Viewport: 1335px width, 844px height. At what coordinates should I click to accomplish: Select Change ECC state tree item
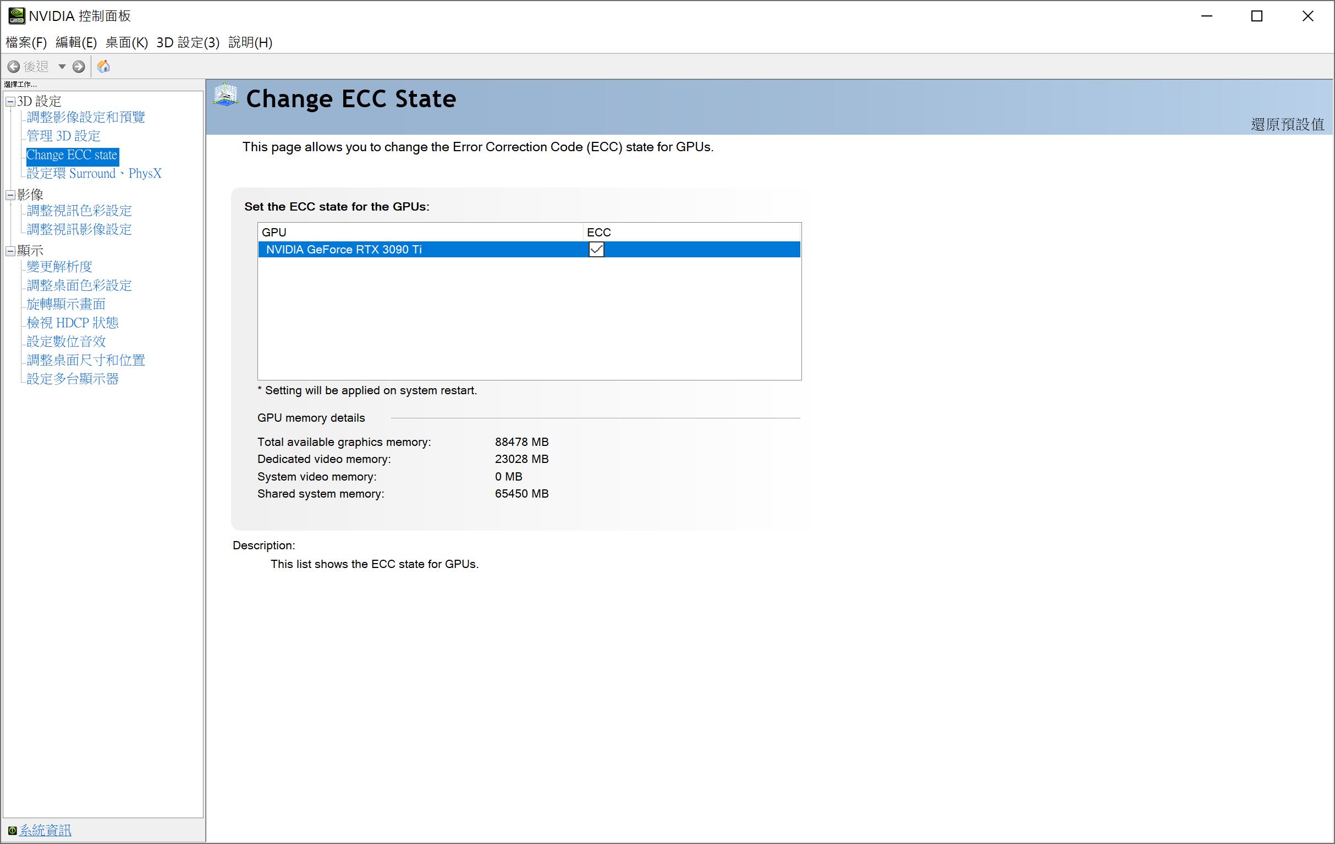click(72, 155)
